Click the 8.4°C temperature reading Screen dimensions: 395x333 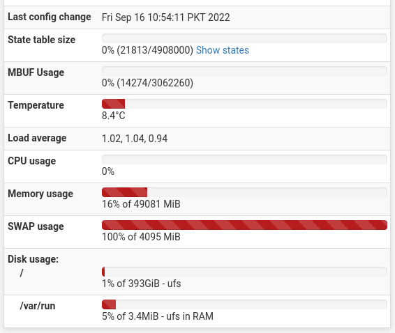(113, 116)
